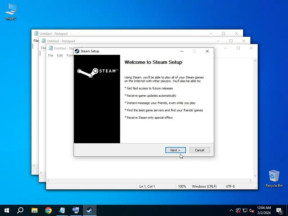Click the Next > button in Steam Setup
This screenshot has width=288, height=216.
[175, 150]
